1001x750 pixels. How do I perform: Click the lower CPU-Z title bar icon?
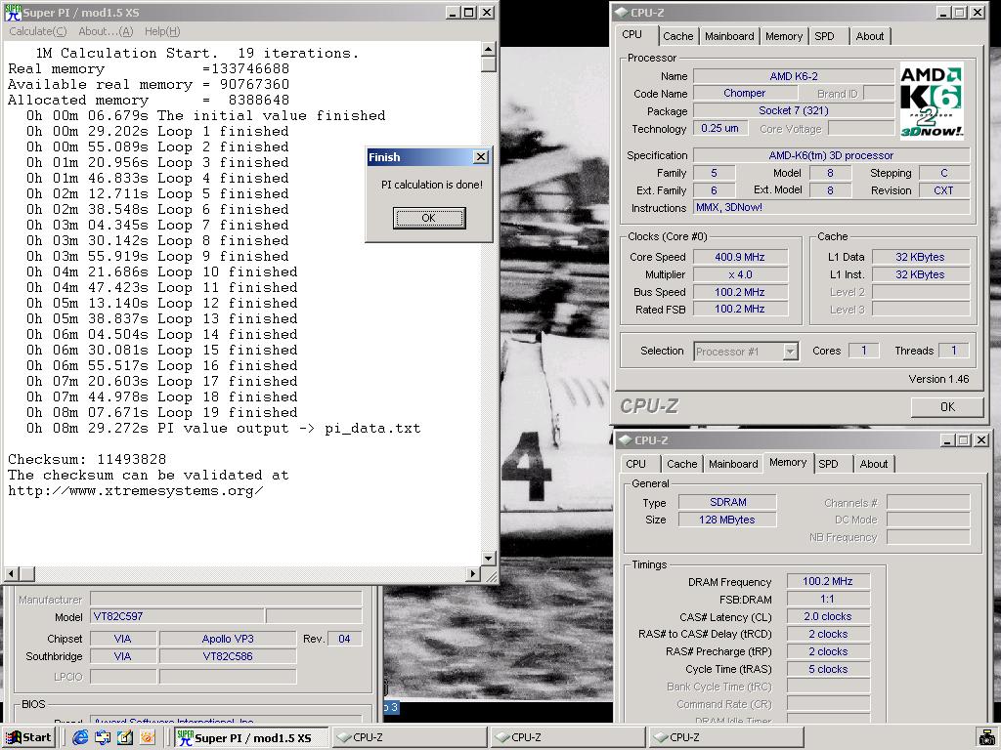click(x=627, y=440)
